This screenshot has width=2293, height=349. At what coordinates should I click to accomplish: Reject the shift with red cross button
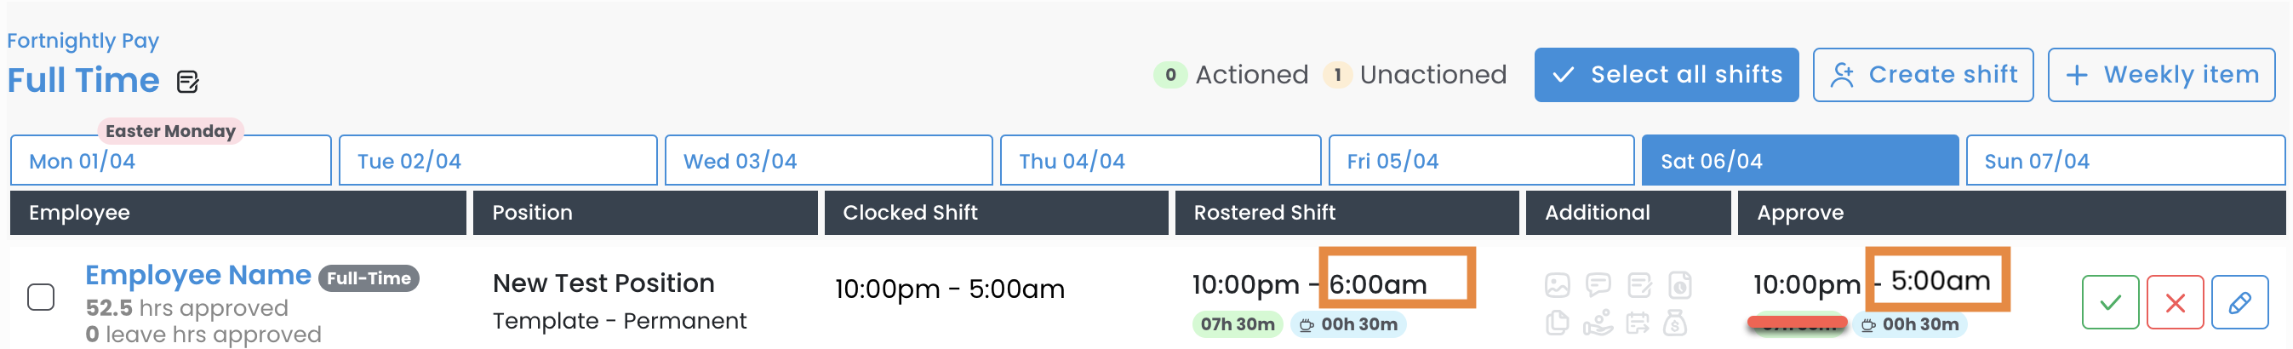coord(2175,303)
